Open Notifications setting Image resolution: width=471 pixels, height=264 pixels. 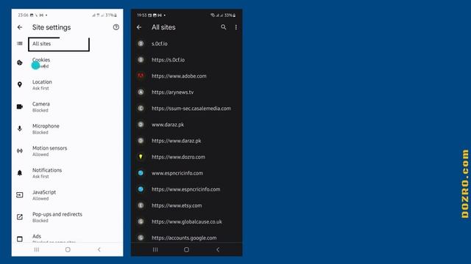(67, 173)
